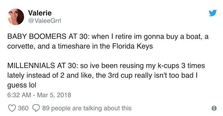Open "89 people are talking about this"
Screen dimensions: 223x116
point(87,108)
